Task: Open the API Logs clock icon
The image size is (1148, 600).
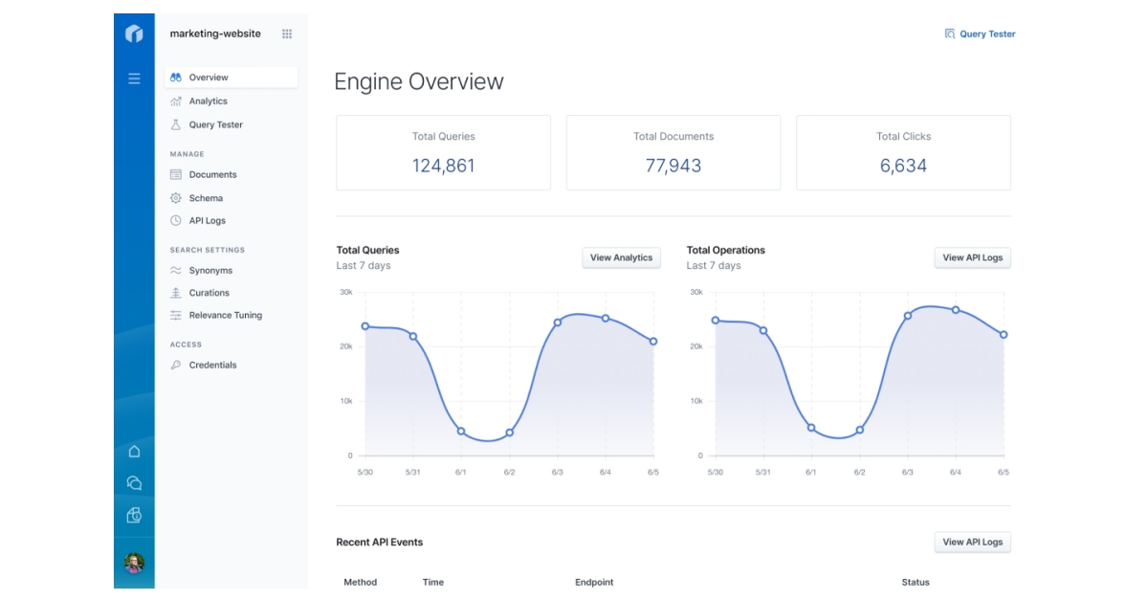Action: (177, 220)
